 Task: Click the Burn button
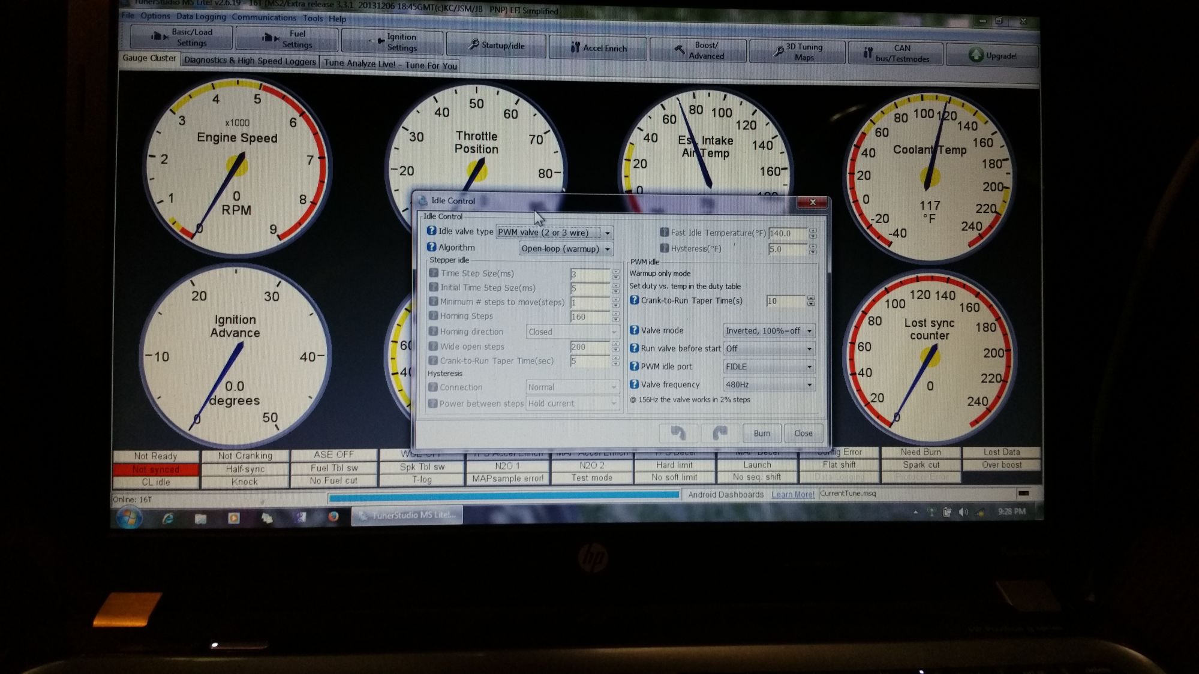(x=761, y=433)
